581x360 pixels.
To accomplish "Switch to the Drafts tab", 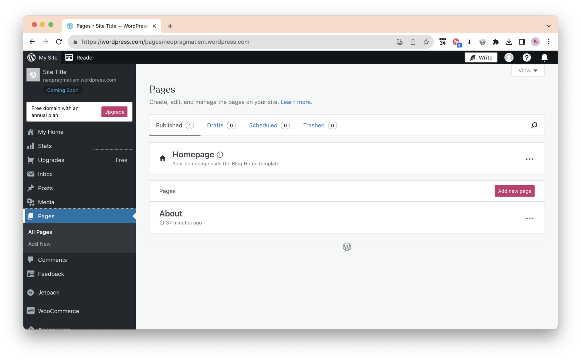I will pyautogui.click(x=215, y=125).
